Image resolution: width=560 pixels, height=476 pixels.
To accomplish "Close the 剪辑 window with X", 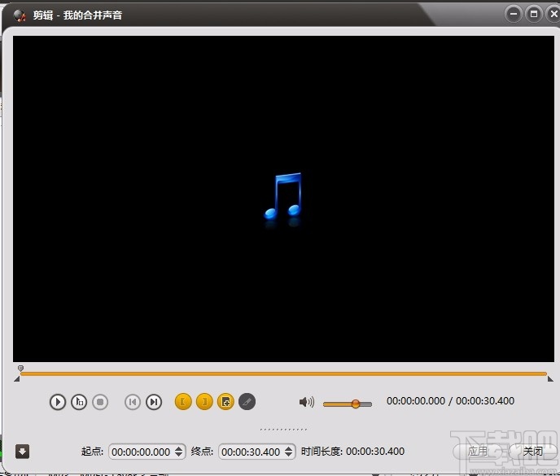I will click(x=553, y=15).
